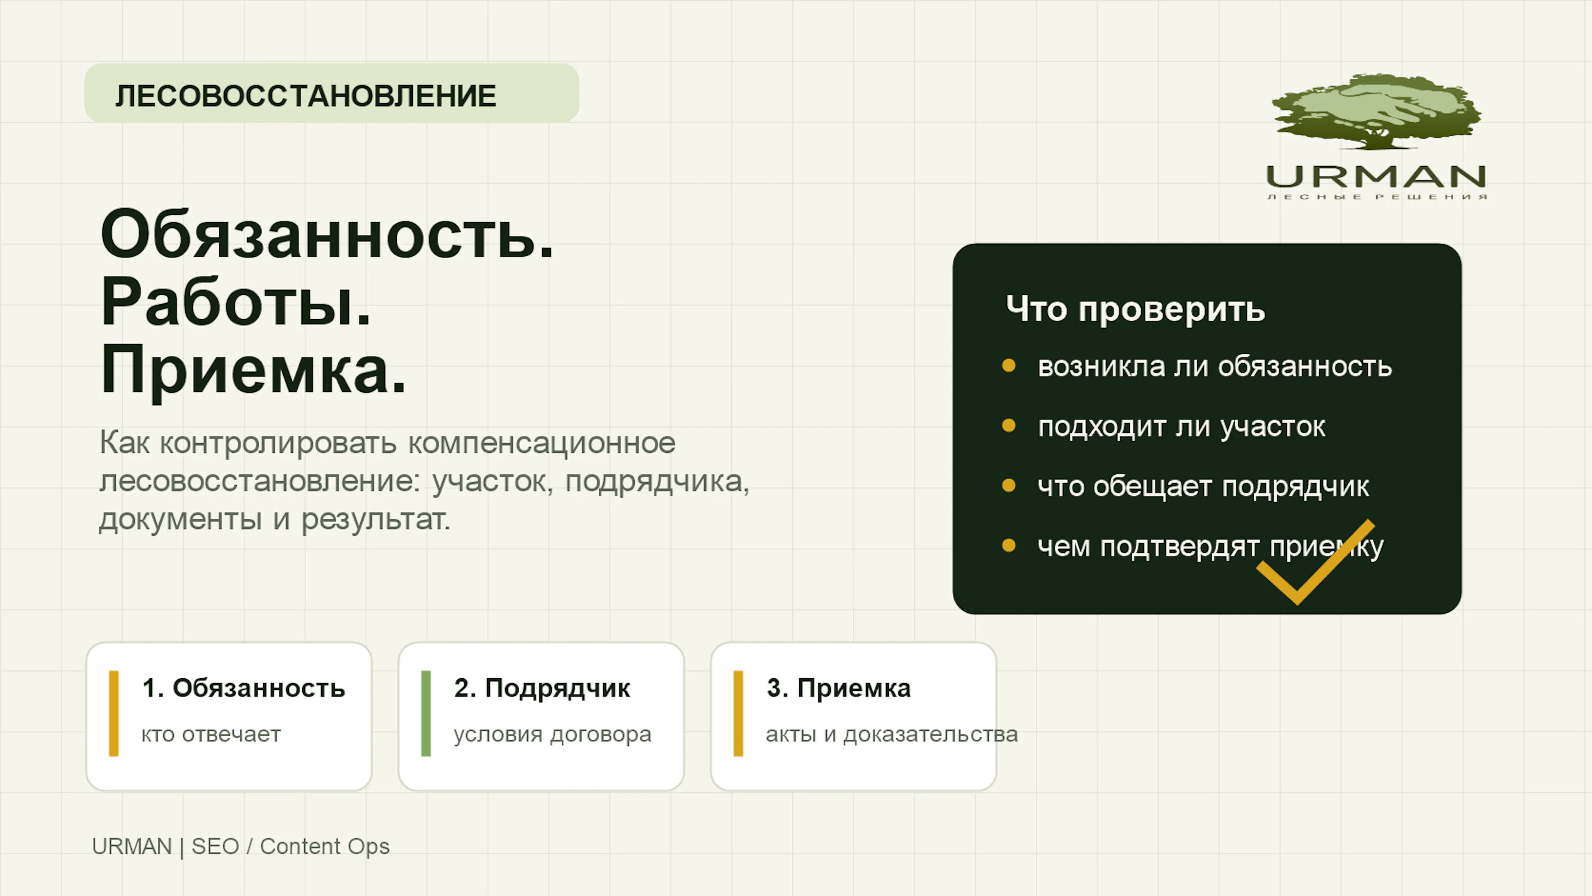Click the акты и доказательства caption
Viewport: 1592px width, 896px height.
tap(892, 734)
